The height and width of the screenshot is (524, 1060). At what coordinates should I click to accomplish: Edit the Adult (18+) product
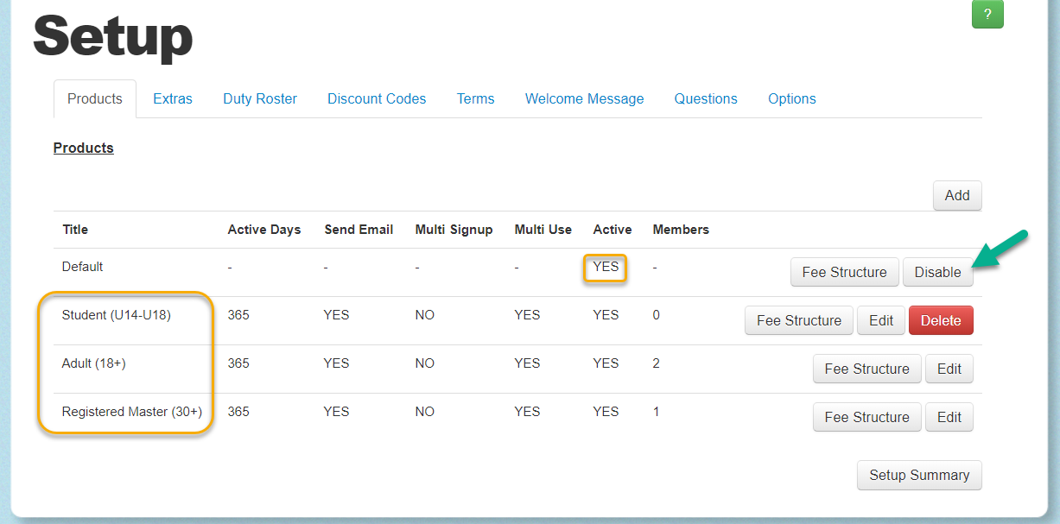(x=949, y=369)
